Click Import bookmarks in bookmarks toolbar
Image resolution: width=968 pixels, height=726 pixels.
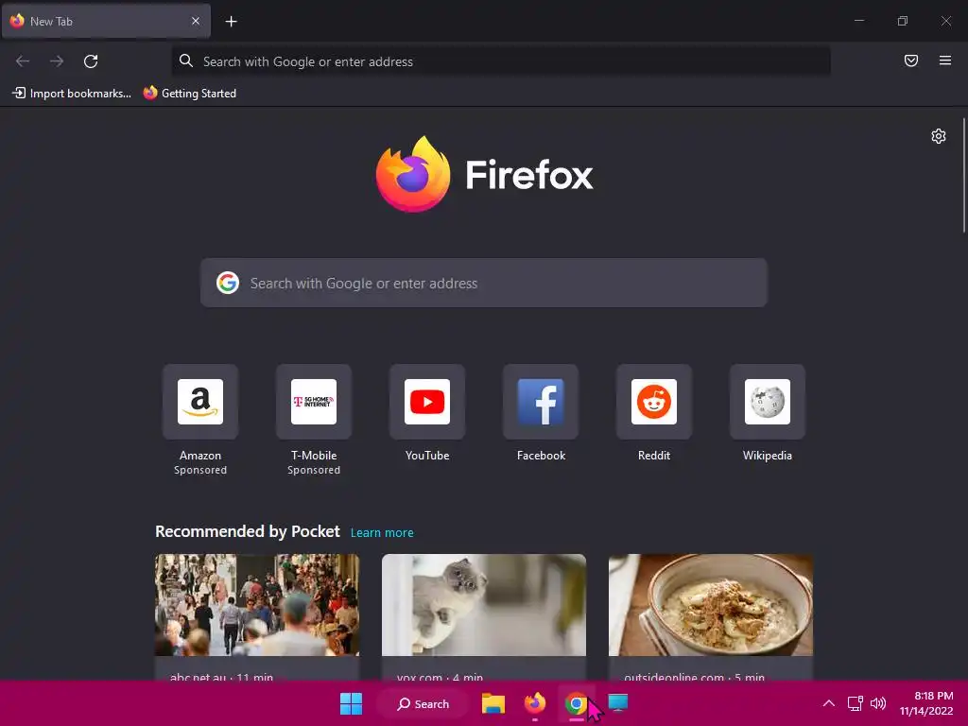(x=72, y=94)
